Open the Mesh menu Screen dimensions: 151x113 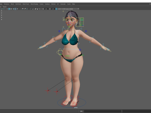(12, 4)
